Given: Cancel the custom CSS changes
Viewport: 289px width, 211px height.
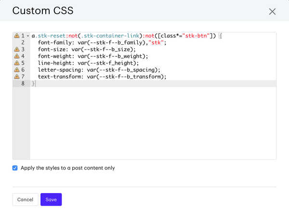Looking at the screenshot, I should [25, 199].
